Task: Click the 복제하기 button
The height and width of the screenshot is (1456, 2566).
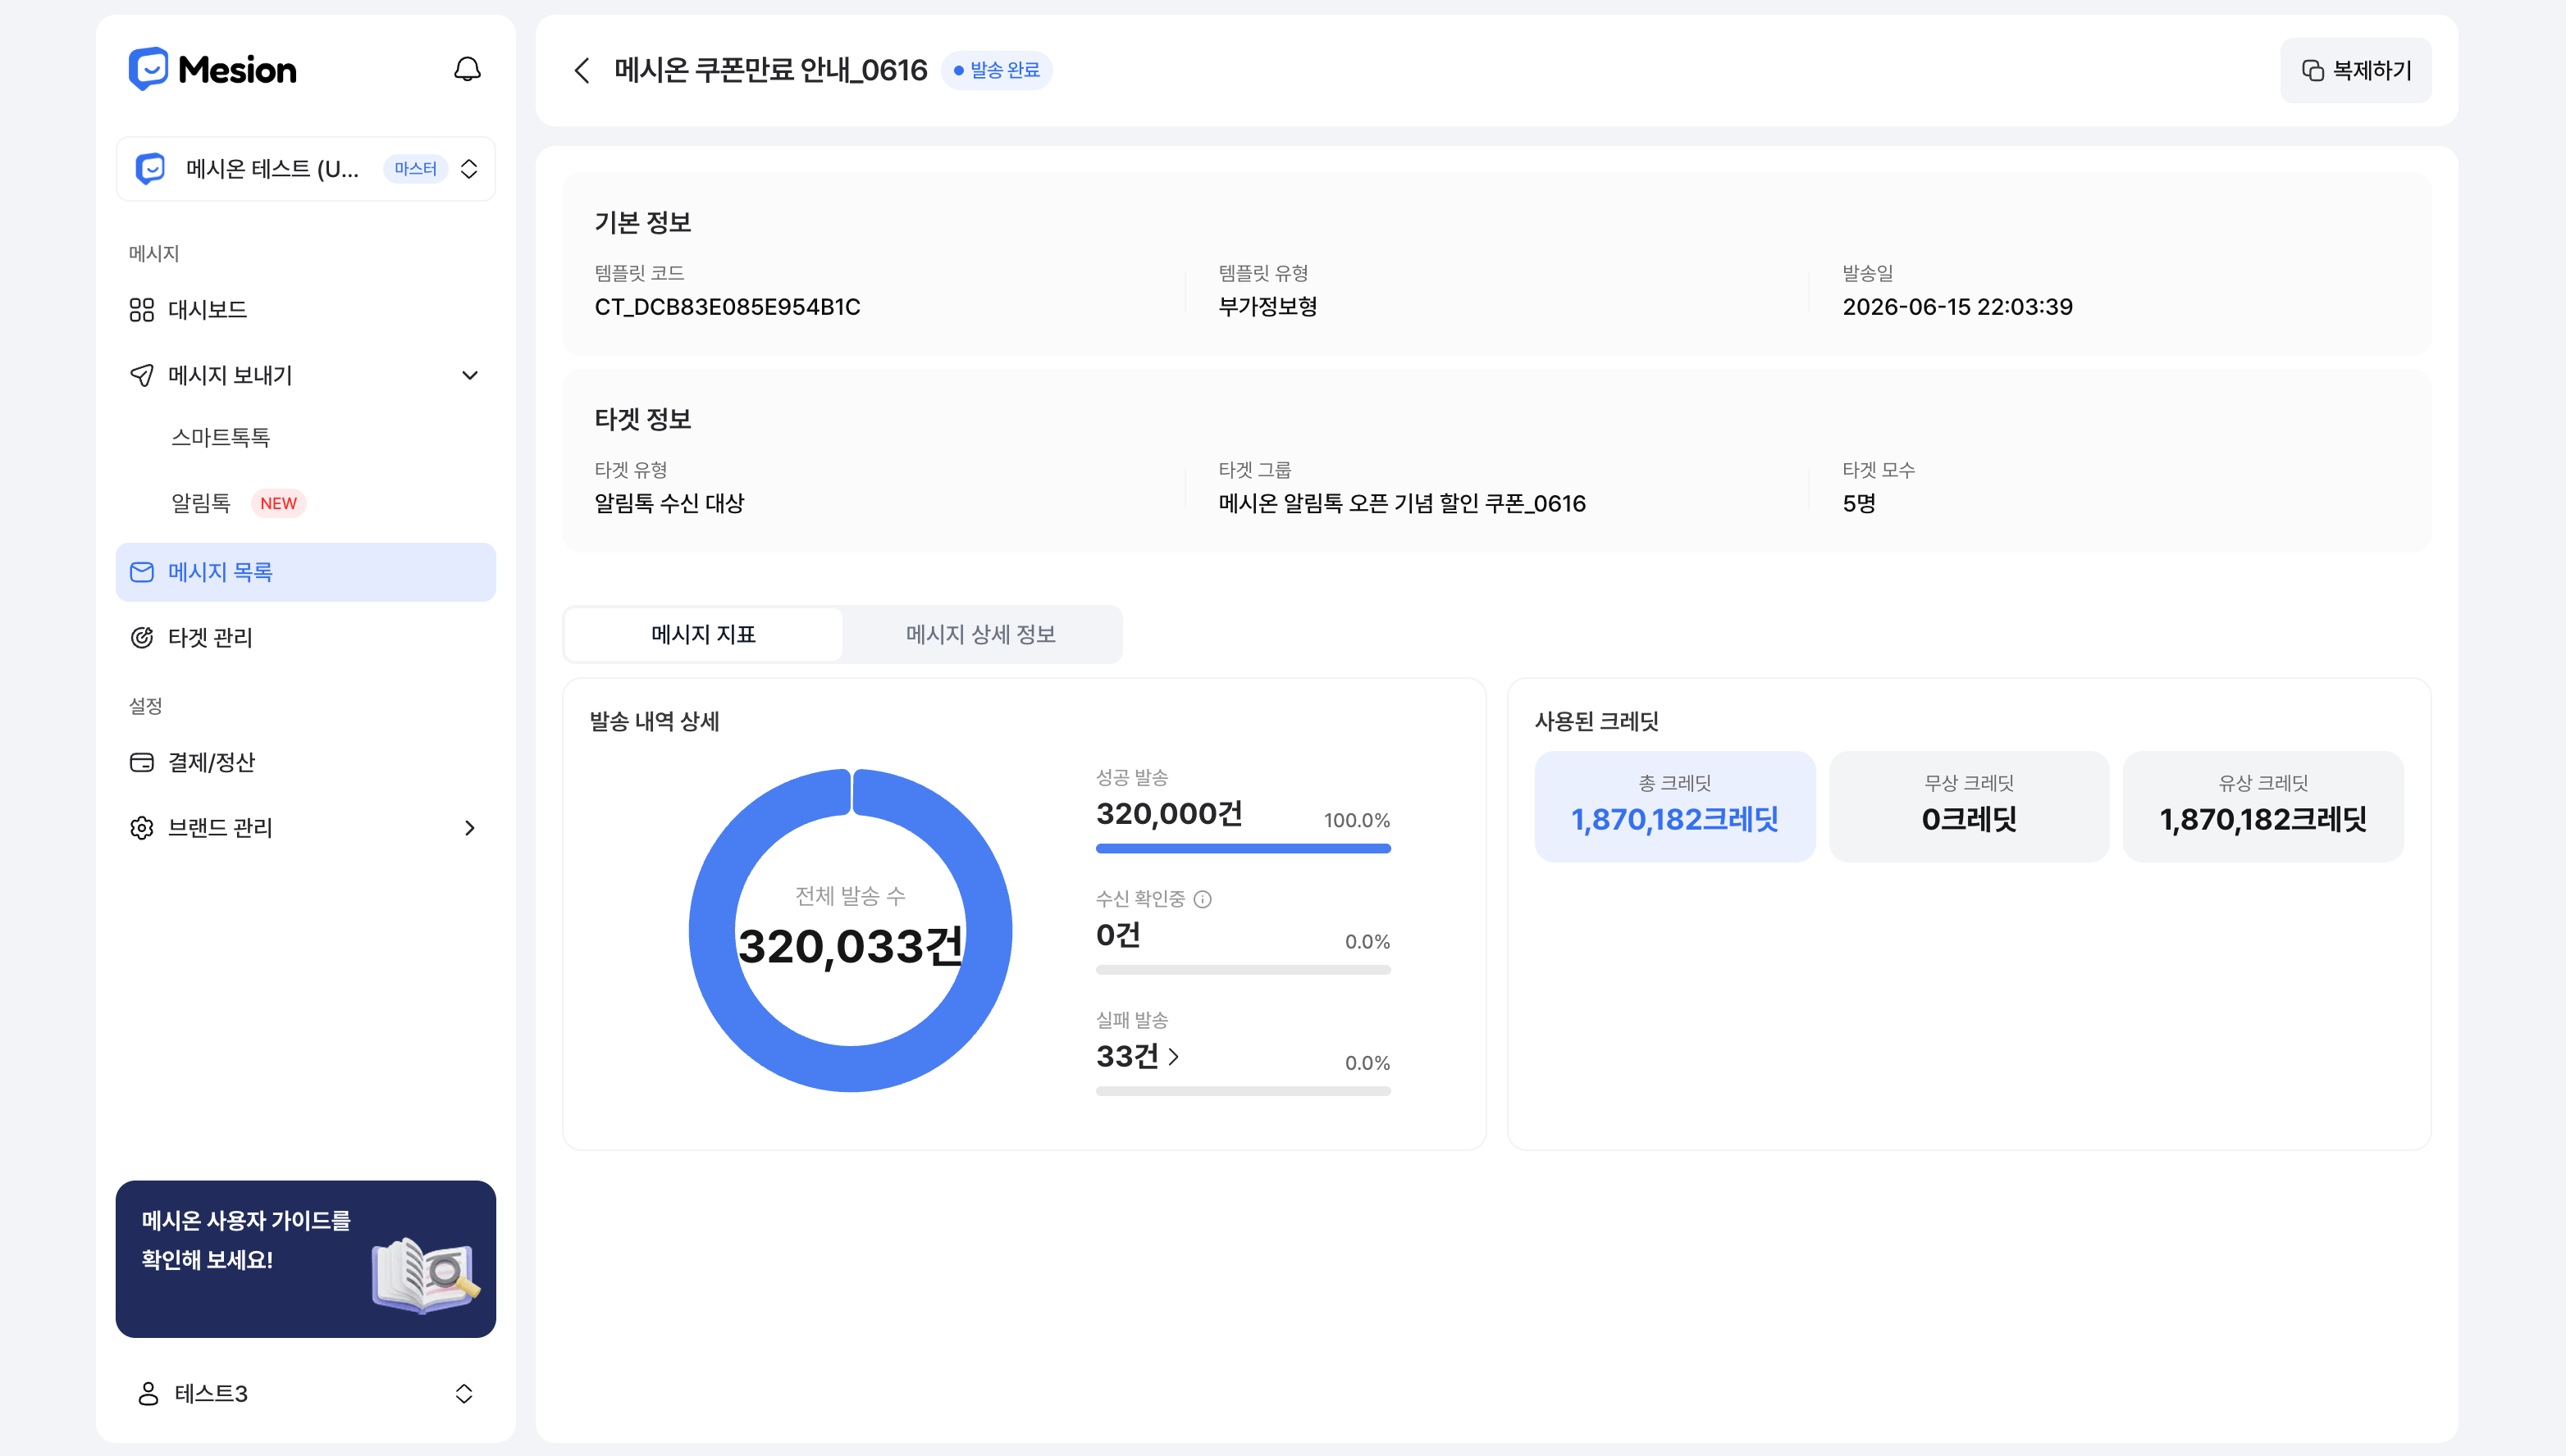Action: pos(2355,70)
